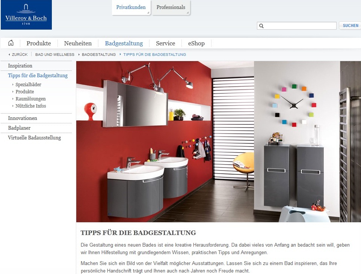361x274 pixels.
Task: Click the magnifier icon in search box
Action: (x=261, y=26)
